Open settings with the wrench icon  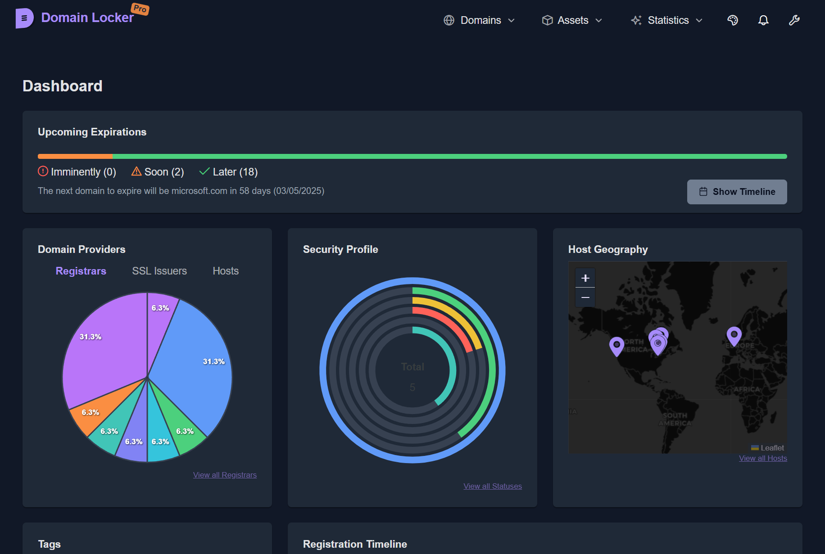(x=794, y=20)
